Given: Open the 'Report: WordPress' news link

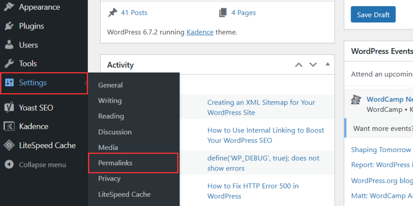Looking at the screenshot, I should pos(382,165).
